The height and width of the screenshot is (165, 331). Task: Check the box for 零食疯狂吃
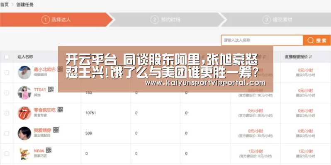click(7, 113)
